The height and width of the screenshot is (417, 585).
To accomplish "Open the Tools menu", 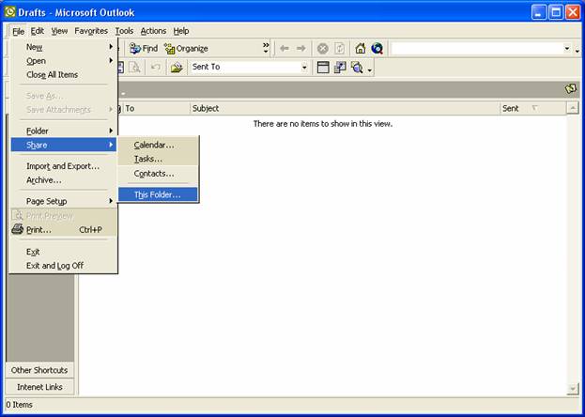I will pos(124,31).
